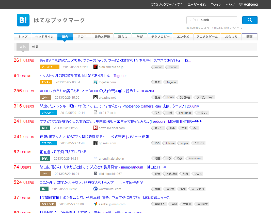Click the photoshop tag
The height and width of the screenshot is (213, 271).
(x=184, y=113)
